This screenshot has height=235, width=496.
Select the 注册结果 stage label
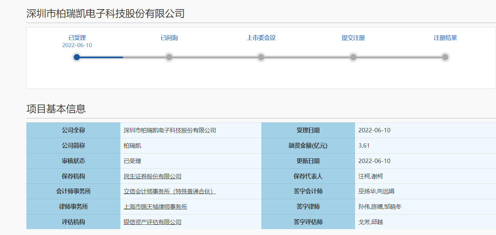pyautogui.click(x=445, y=38)
